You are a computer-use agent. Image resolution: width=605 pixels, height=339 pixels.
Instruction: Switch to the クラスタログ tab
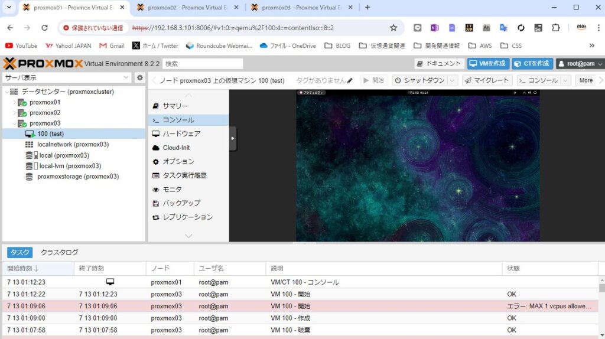59,252
